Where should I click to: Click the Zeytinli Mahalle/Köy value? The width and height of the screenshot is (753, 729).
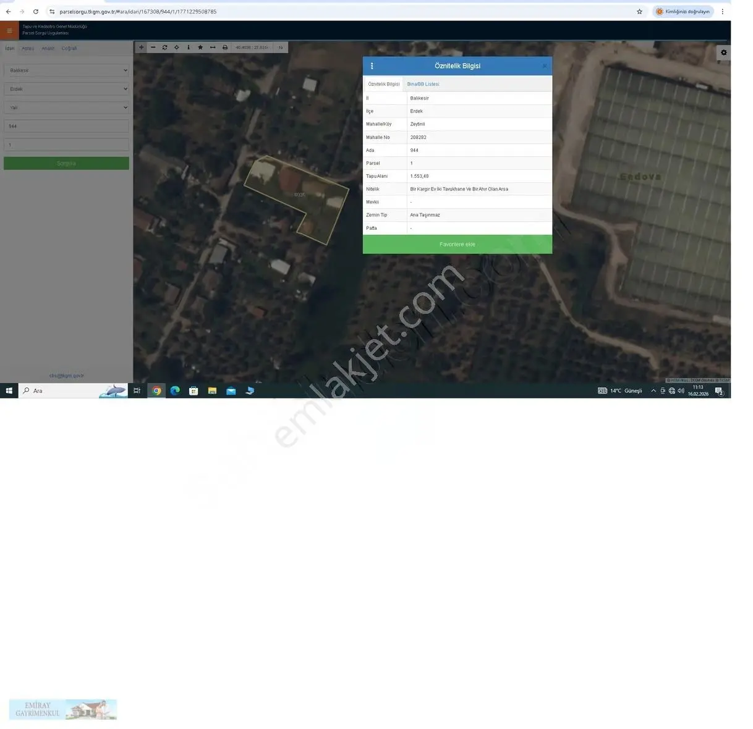pyautogui.click(x=418, y=124)
